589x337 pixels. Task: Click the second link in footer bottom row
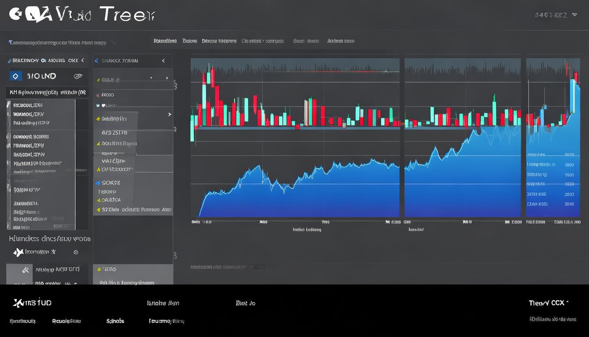click(x=66, y=321)
